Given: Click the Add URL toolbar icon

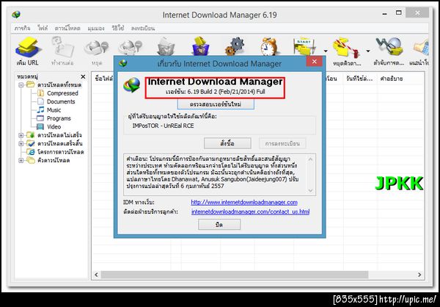Looking at the screenshot, I should tap(27, 47).
